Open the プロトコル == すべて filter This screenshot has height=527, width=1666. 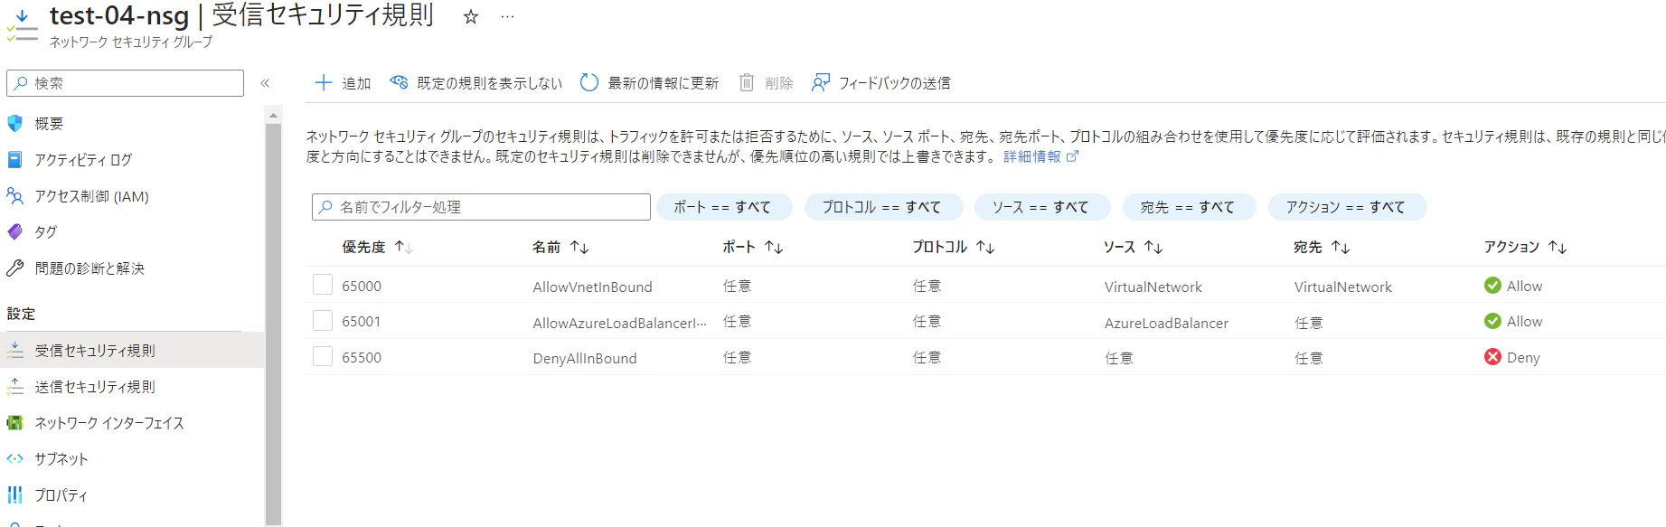[883, 207]
